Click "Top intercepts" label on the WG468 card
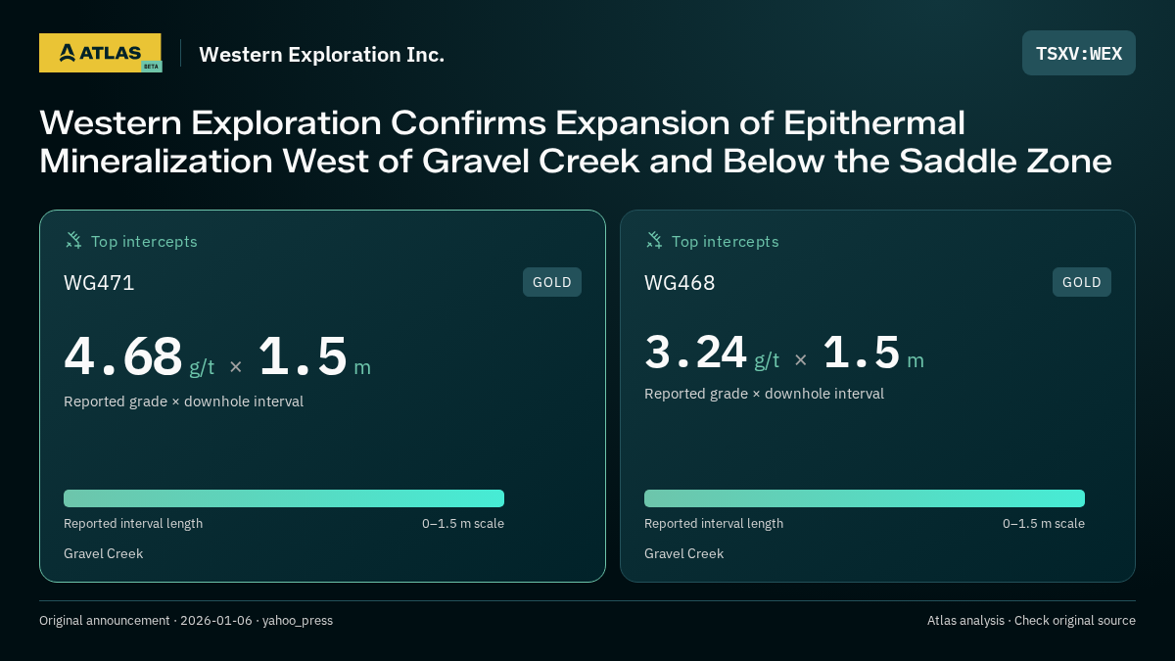This screenshot has height=661, width=1175. click(726, 241)
